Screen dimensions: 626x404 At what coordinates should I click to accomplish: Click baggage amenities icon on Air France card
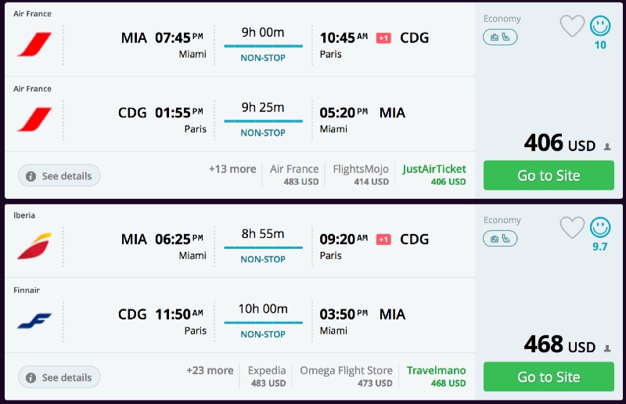point(500,37)
